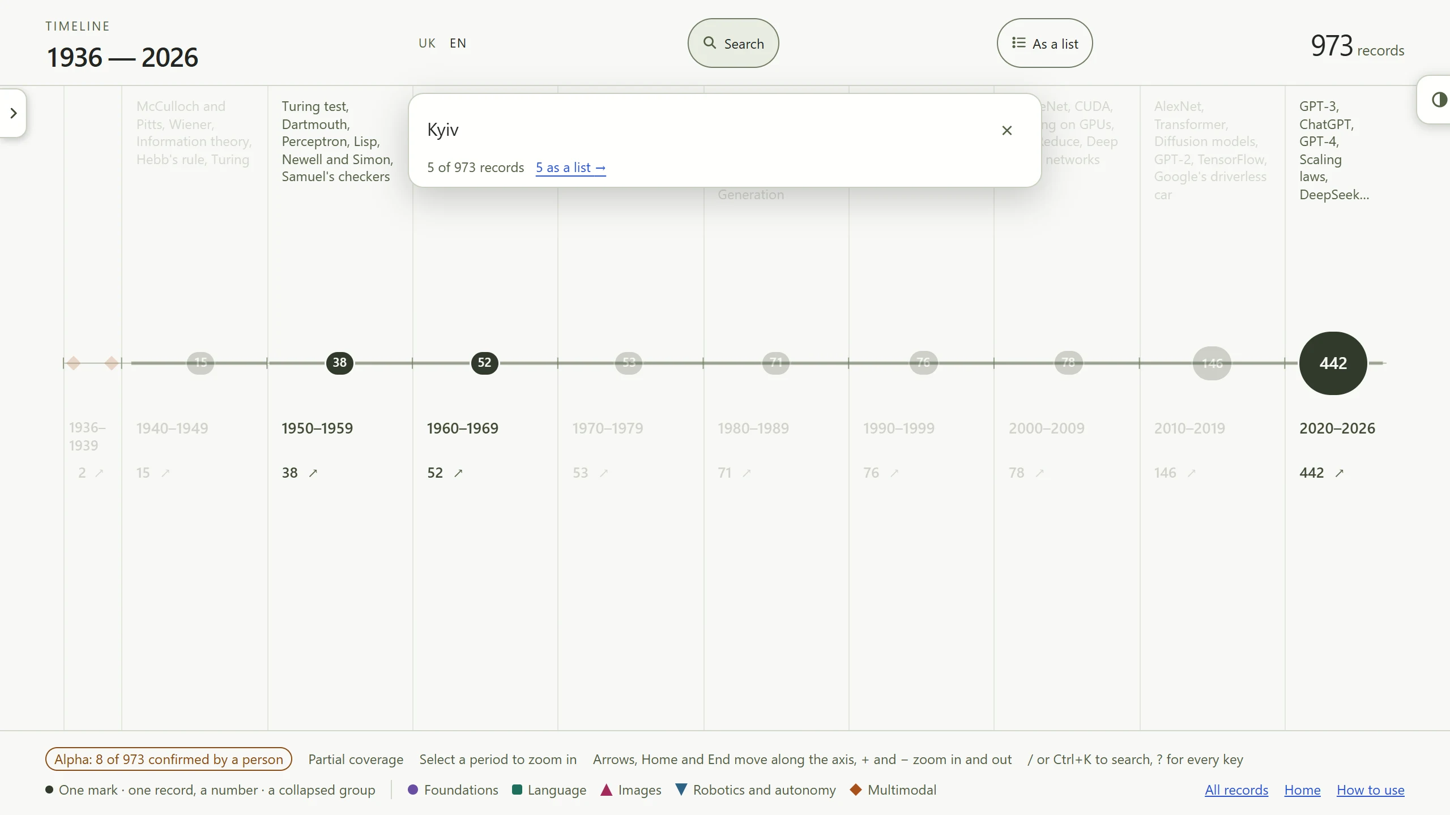Select the faded 76 marker on the axis

tap(923, 363)
